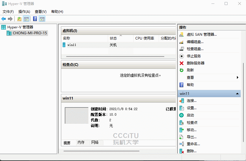Switch to the 内存 tab
The width and height of the screenshot is (246, 161).
81,143
